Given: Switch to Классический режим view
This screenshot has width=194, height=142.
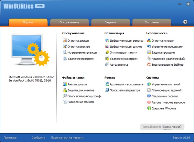Looking at the screenshot, I should [174, 127].
